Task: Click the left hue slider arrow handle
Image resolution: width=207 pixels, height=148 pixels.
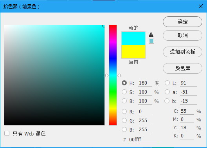Action: point(107,75)
